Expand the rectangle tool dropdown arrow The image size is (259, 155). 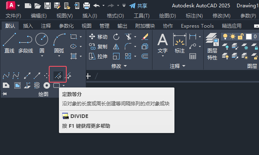point(81,37)
